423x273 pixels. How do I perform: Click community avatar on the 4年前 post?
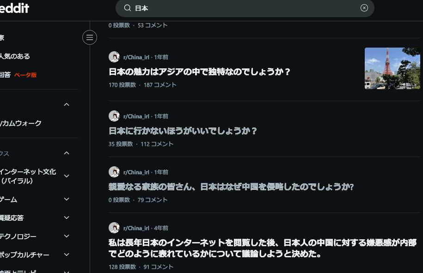pos(114,228)
